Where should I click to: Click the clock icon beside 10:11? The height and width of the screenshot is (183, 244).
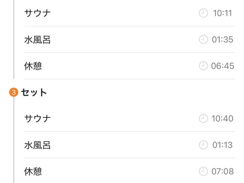203,13
